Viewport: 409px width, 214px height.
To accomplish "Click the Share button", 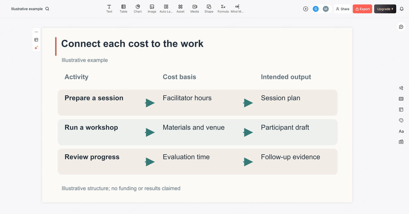I will point(343,9).
